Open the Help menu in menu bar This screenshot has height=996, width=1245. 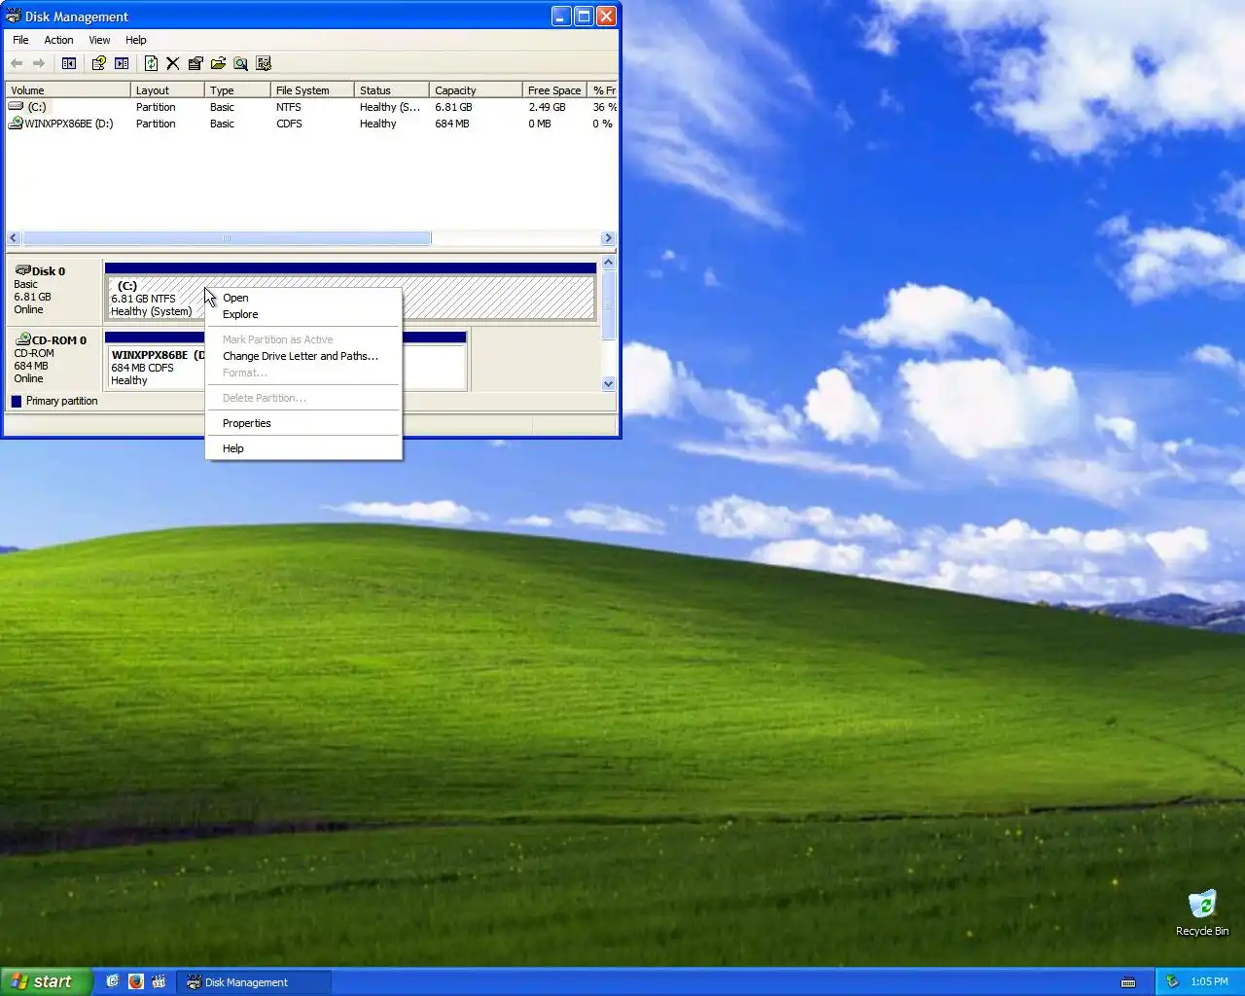[x=136, y=40]
